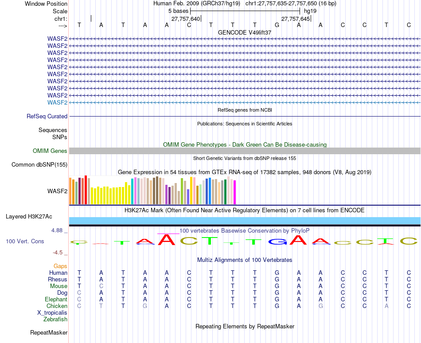The height and width of the screenshot is (343, 421).
Task: Click the dark green bar in the GTEx chart
Action: pos(226,192)
